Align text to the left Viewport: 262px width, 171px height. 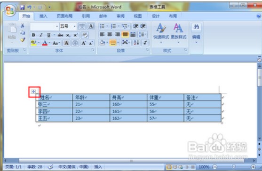[x=102, y=35]
